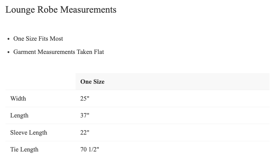Select the 'Tie Length' row label
Viewport: 275px width, 162px height.
click(24, 149)
